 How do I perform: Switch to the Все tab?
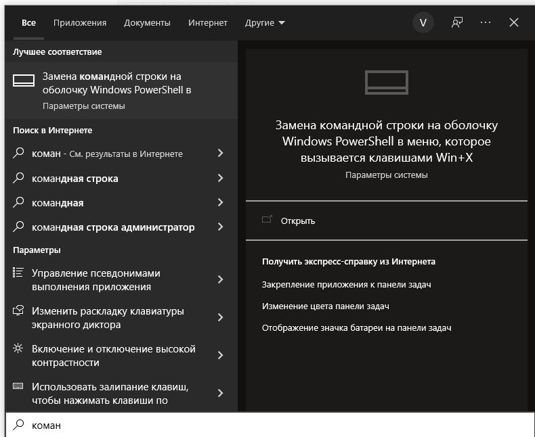pos(28,23)
